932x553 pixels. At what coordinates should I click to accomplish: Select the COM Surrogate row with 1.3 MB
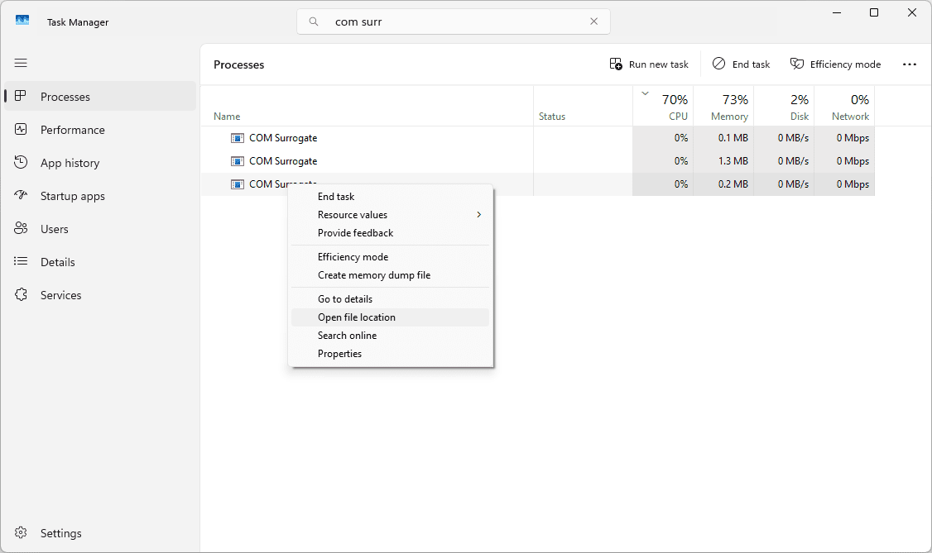pyautogui.click(x=537, y=161)
